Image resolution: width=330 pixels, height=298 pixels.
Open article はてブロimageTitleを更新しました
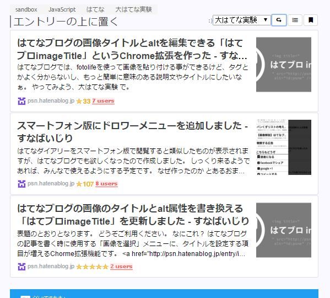point(133,215)
